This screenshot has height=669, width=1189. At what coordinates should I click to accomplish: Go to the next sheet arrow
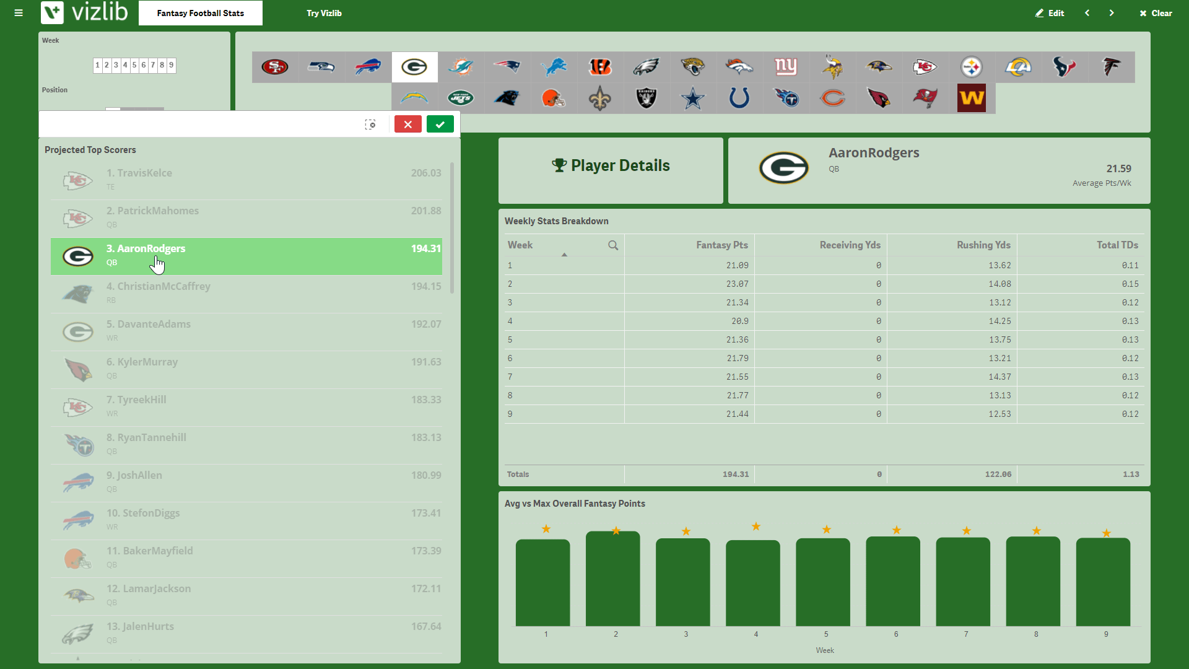tap(1112, 13)
